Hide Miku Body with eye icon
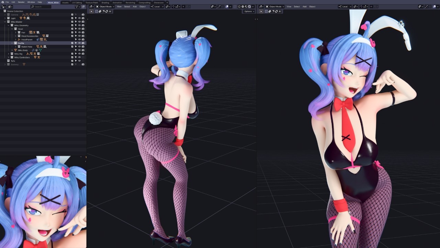The width and height of the screenshot is (440, 248). point(79,50)
